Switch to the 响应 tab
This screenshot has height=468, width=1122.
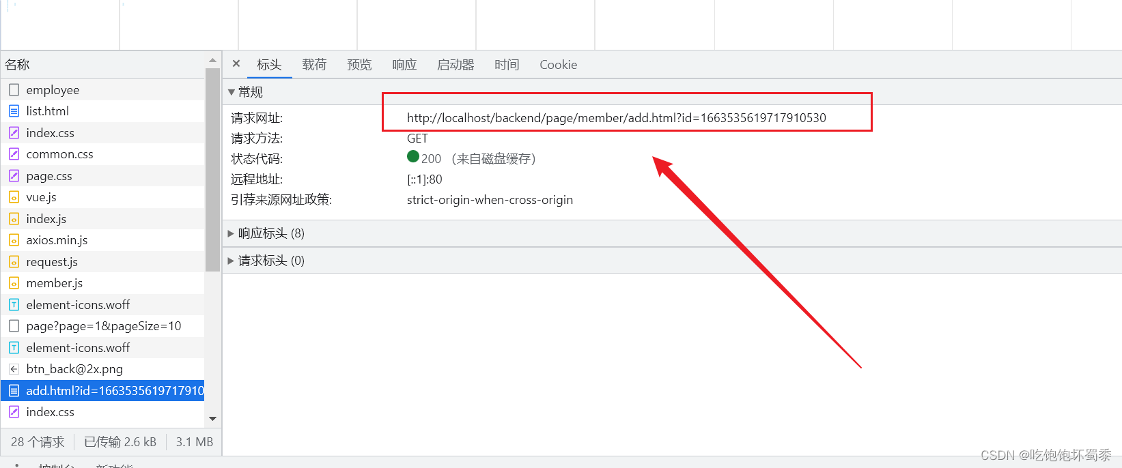click(404, 65)
